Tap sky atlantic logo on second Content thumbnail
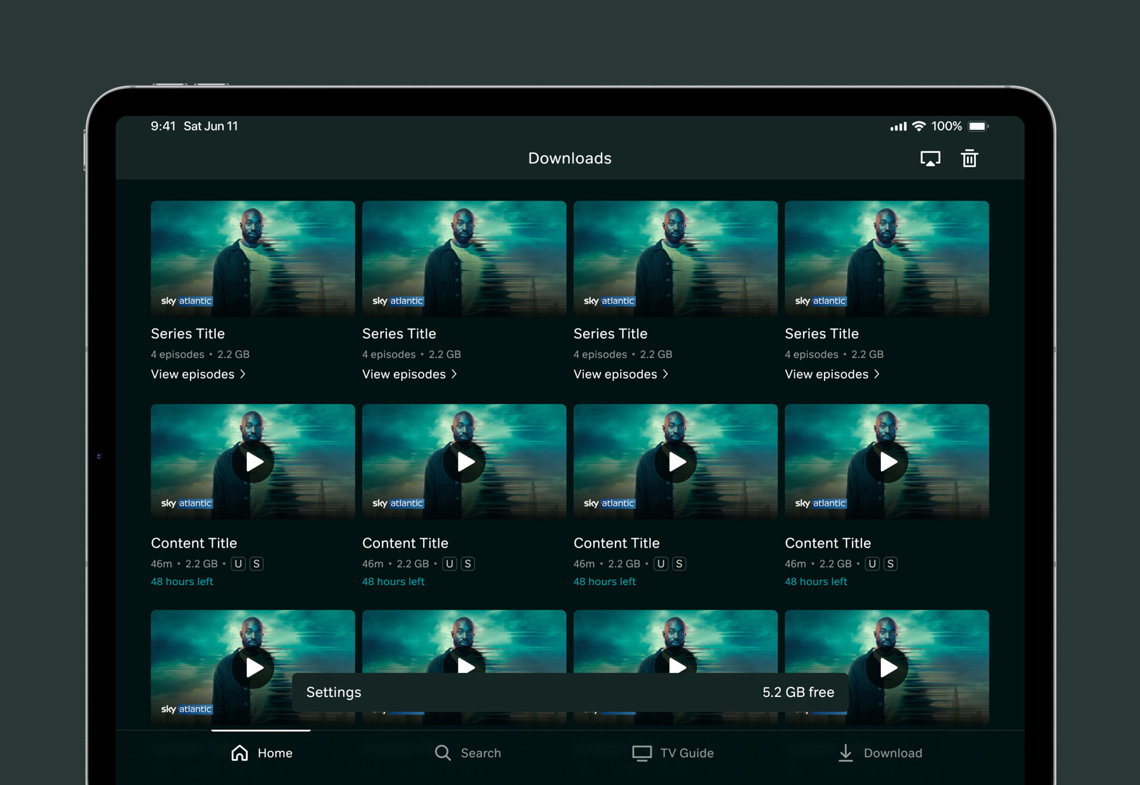 tap(398, 503)
